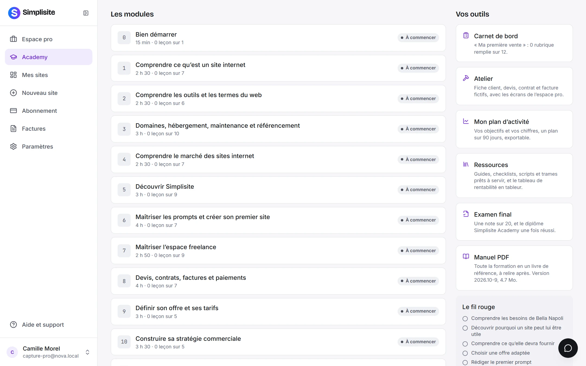Go to Mes sites
Image resolution: width=586 pixels, height=366 pixels.
[49, 75]
